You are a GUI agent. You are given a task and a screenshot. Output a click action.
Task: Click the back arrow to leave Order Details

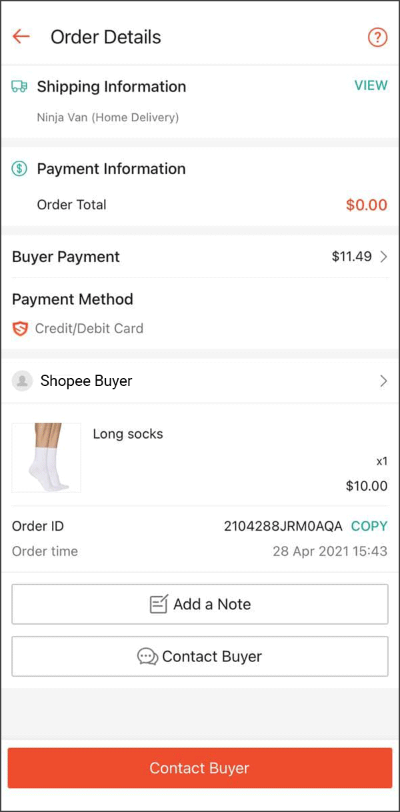point(21,37)
